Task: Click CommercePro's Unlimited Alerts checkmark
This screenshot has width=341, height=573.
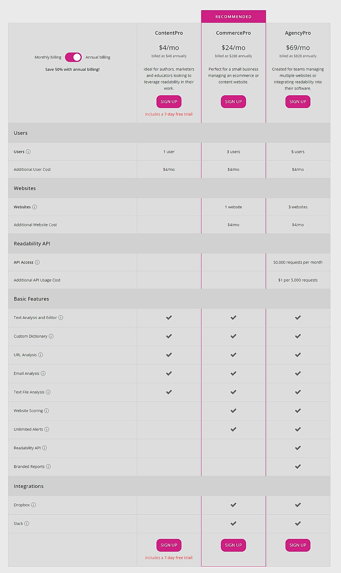Action: (233, 429)
